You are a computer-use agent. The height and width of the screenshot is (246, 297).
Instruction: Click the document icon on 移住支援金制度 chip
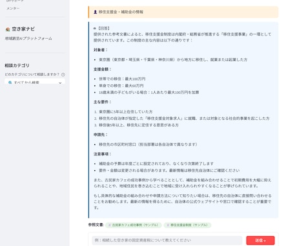coord(168,225)
